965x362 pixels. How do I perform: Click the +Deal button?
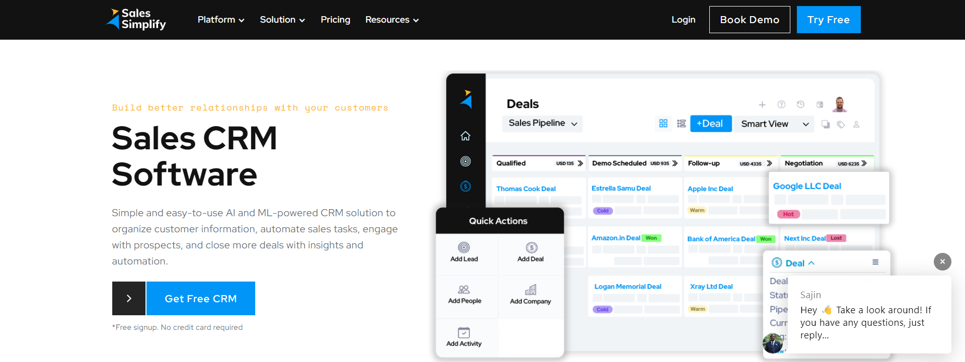point(711,123)
